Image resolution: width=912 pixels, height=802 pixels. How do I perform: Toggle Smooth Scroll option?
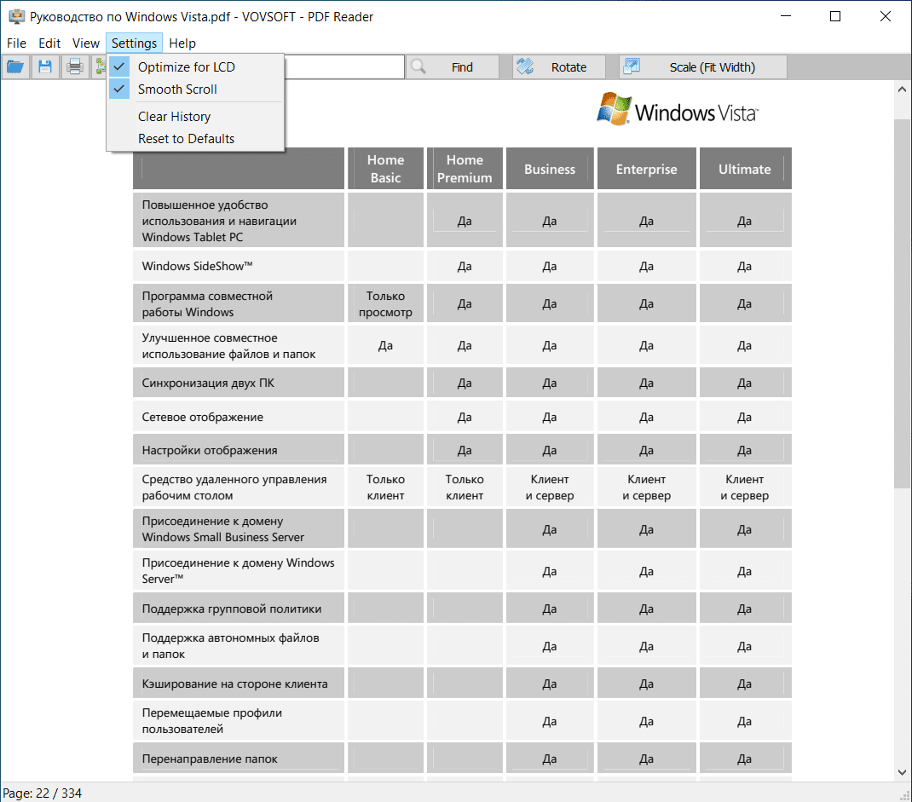(195, 89)
